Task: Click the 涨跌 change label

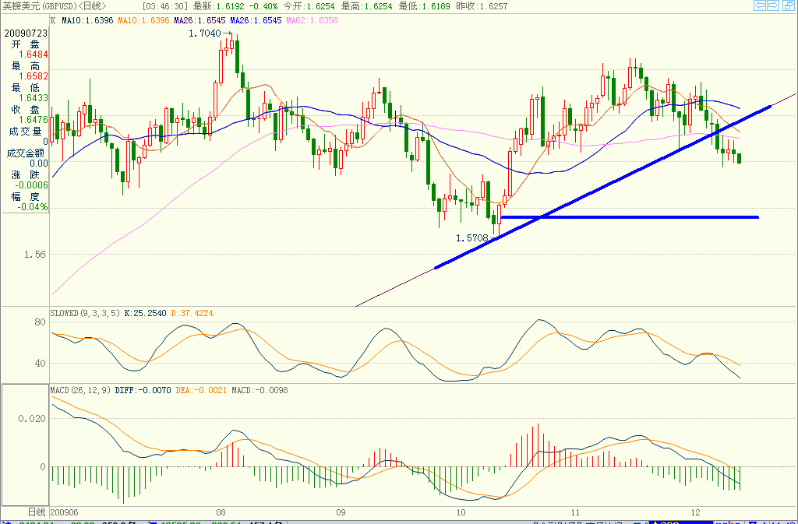Action: 26,175
